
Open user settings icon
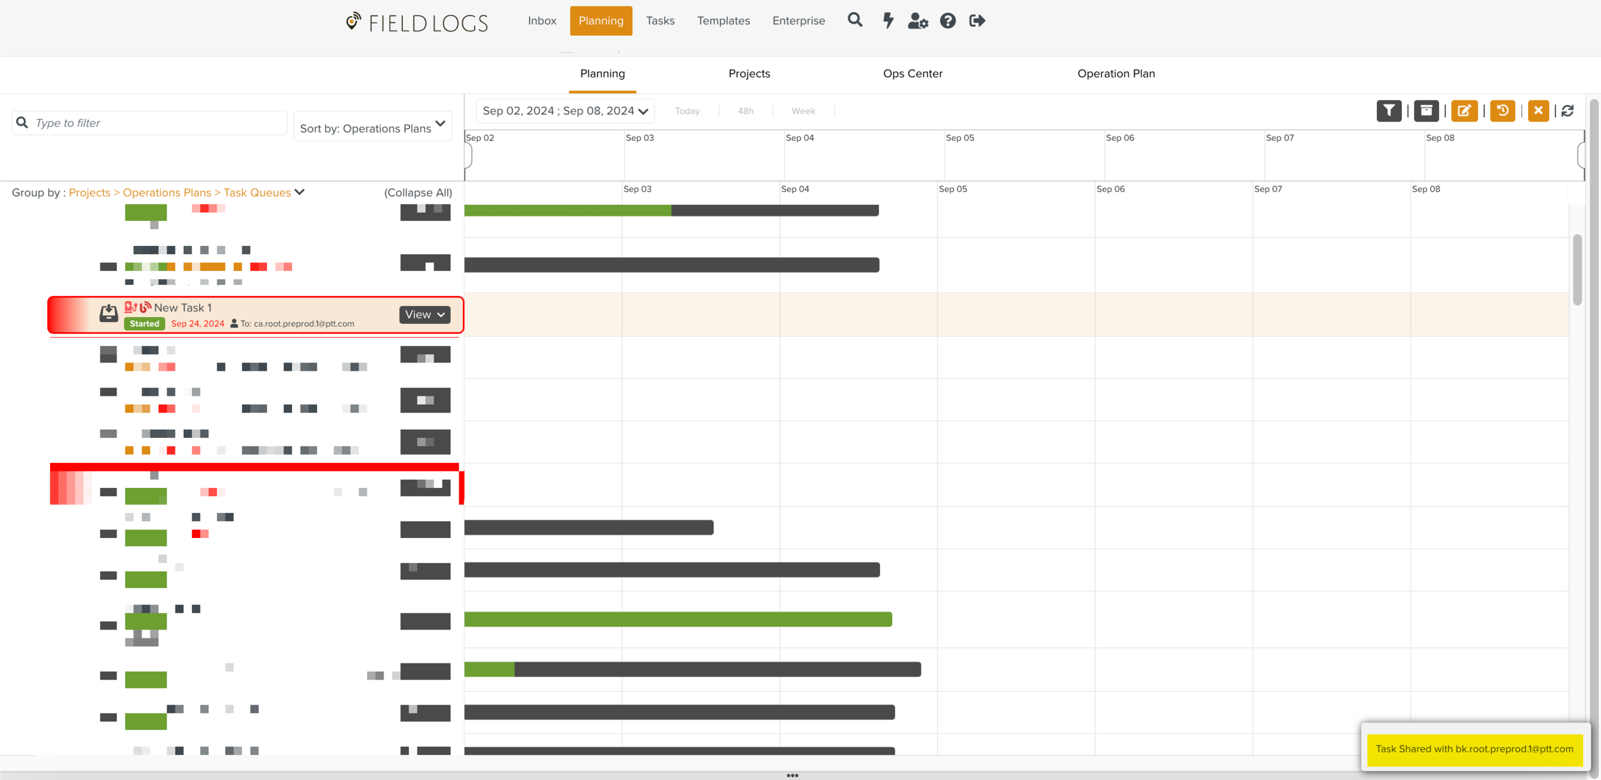(x=917, y=20)
